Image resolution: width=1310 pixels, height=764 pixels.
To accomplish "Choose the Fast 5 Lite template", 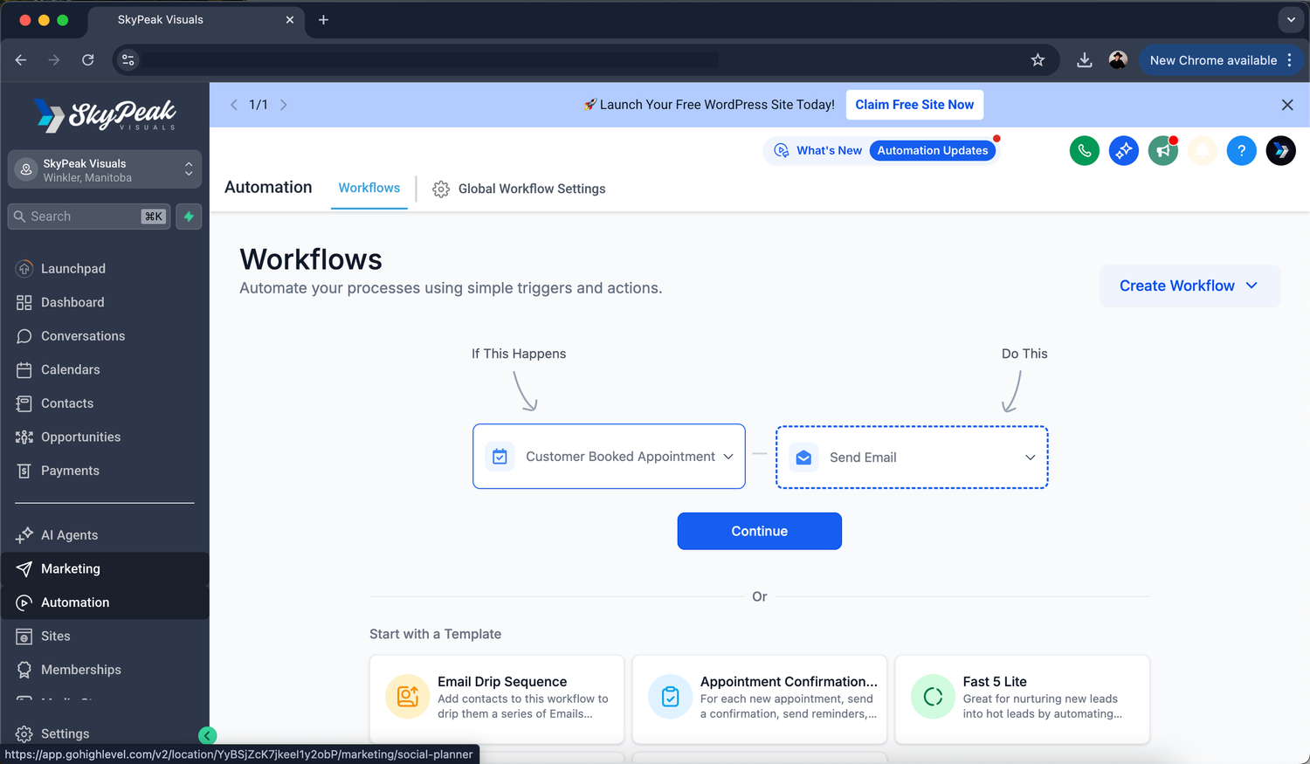I will (x=1023, y=699).
